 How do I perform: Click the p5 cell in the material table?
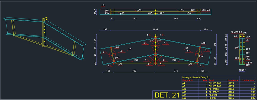[x=184, y=86]
